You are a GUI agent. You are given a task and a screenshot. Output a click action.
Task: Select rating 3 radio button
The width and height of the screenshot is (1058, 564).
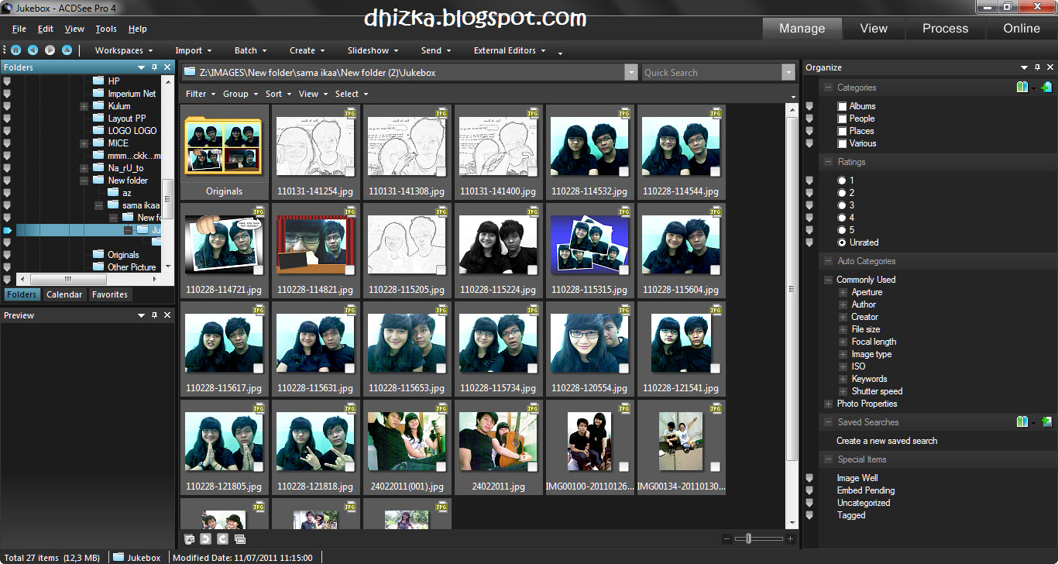pyautogui.click(x=842, y=205)
